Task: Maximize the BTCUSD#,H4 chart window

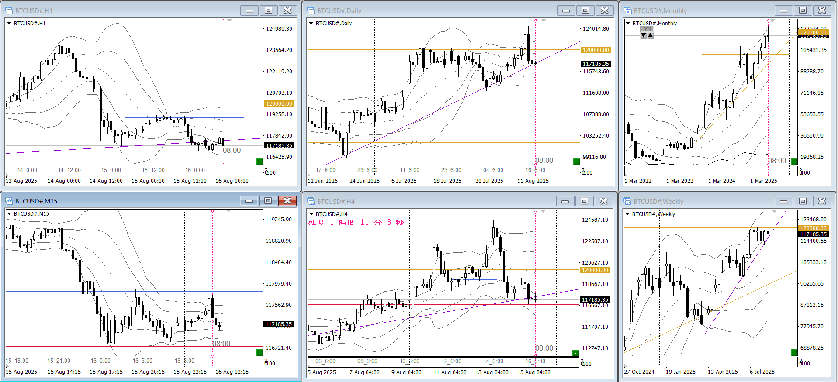Action: pyautogui.click(x=584, y=201)
